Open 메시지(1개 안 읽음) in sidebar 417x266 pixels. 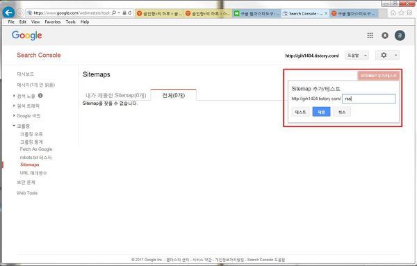coord(35,85)
